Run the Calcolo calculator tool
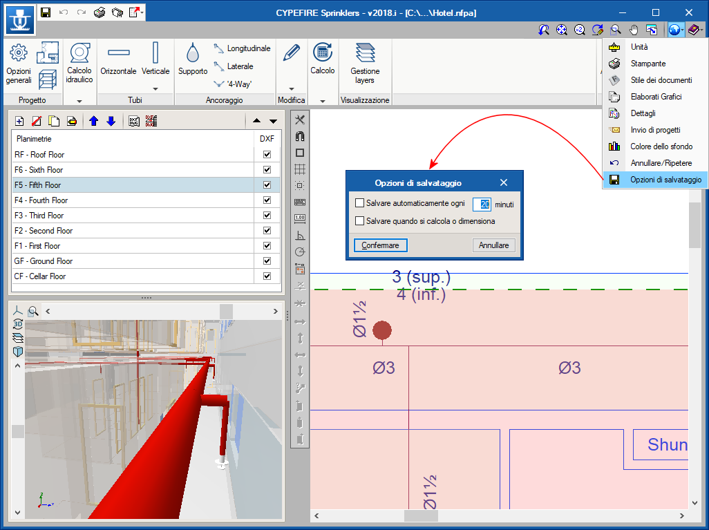Image resolution: width=709 pixels, height=530 pixels. 323,59
